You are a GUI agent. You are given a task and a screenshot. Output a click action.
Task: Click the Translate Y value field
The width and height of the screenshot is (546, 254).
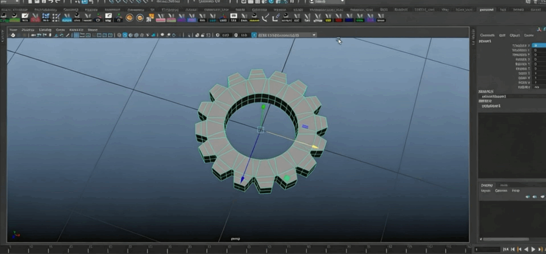[x=539, y=50]
